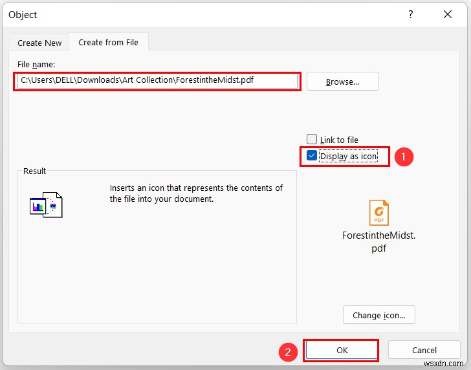Screen dimensions: 471x370
Task: Select the Create from File tab
Action: 109,42
